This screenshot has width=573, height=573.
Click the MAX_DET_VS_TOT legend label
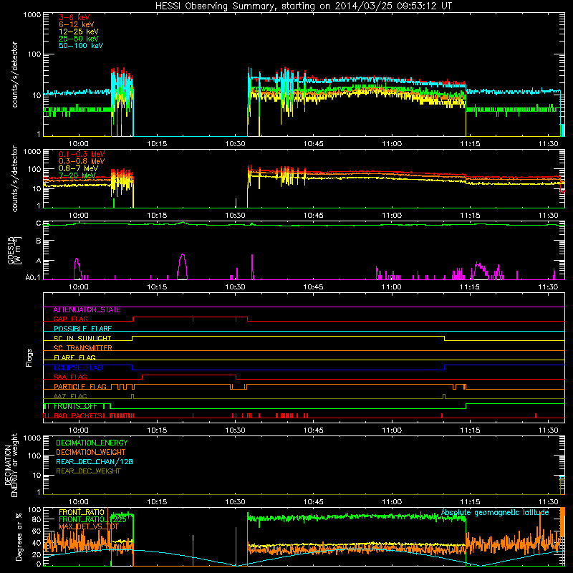coord(89,526)
